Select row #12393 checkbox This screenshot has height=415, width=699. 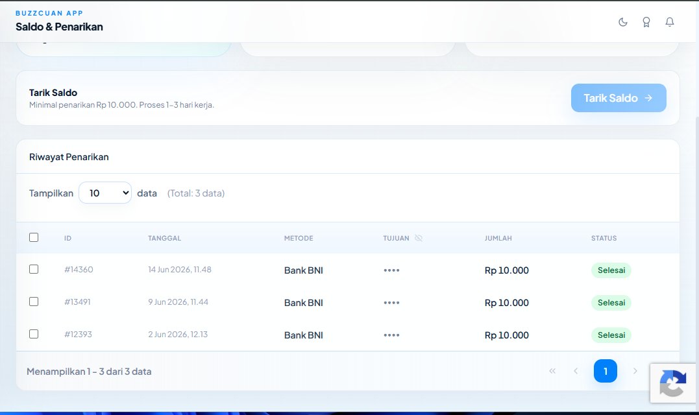(34, 334)
